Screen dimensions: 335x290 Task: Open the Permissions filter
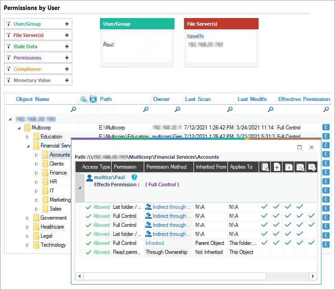click(x=38, y=58)
